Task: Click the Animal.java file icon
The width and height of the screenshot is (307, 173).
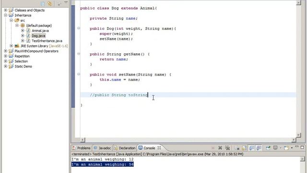Action: pyautogui.click(x=28, y=31)
